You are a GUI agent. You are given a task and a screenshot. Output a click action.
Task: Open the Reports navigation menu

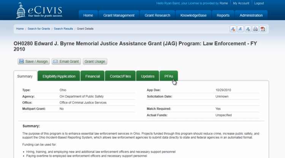click(223, 15)
